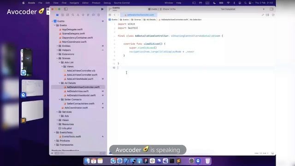
Task: Open the test navigator diamond icon
Action: [83, 15]
